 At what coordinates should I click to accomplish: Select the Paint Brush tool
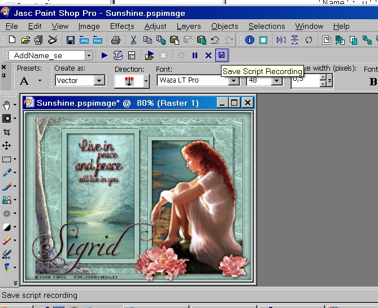point(7,186)
